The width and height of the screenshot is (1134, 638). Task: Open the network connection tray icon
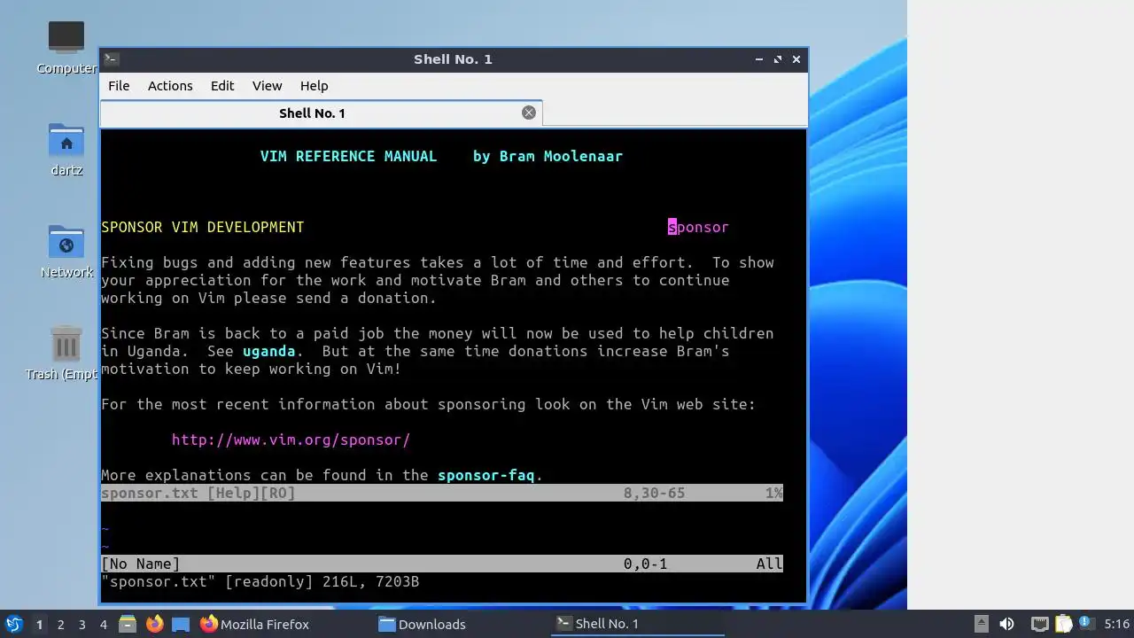pos(1040,624)
